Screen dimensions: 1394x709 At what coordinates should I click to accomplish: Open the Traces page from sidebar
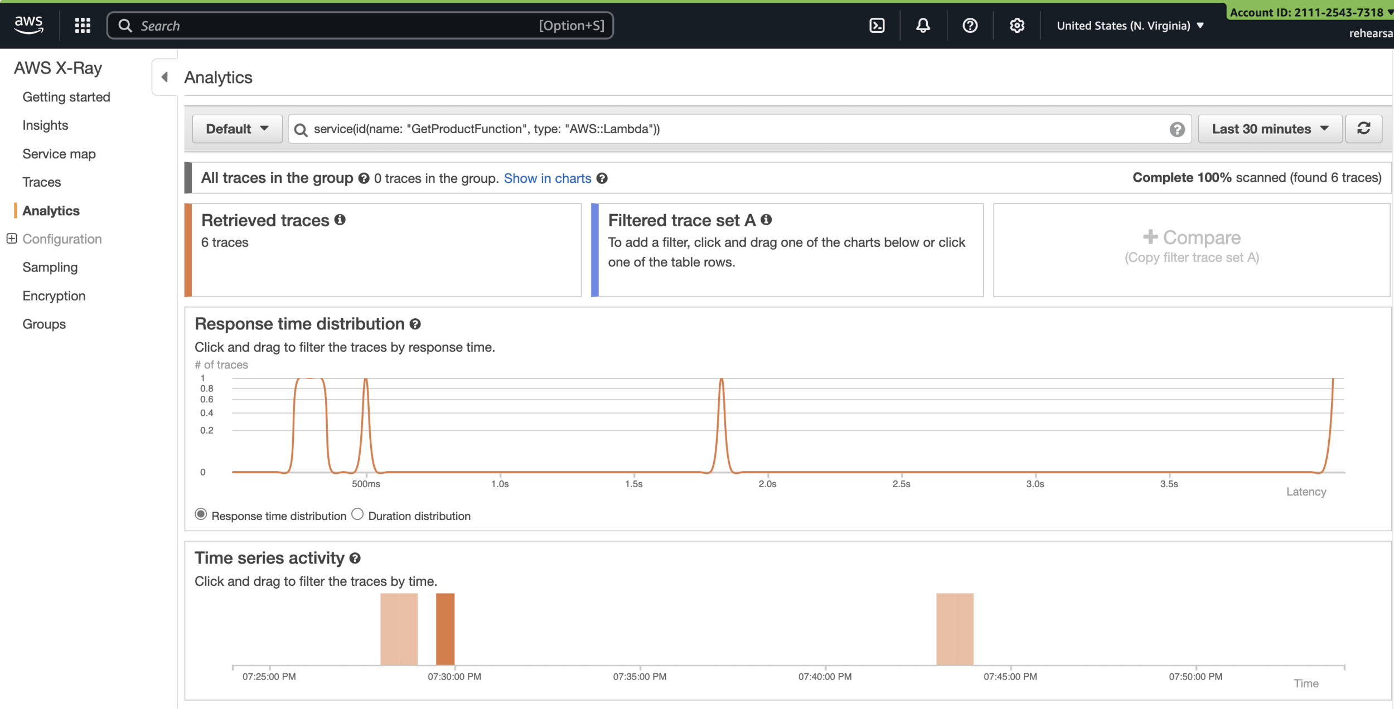point(42,182)
